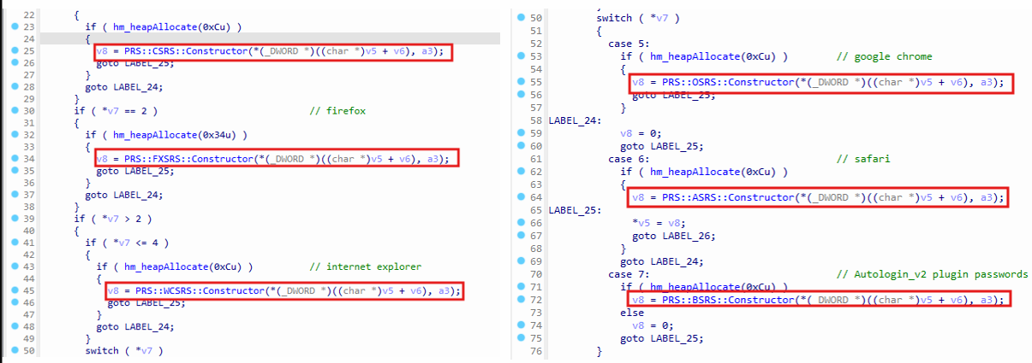The height and width of the screenshot is (363, 1032).
Task: Toggle breakpoint dot on line 25
Action: pyautogui.click(x=14, y=52)
